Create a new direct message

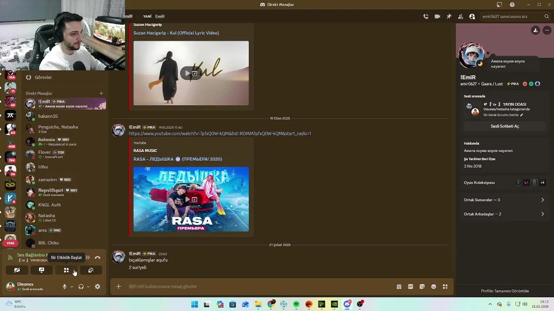101,93
